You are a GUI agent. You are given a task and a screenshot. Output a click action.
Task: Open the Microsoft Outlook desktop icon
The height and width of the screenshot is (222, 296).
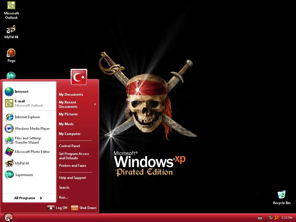pyautogui.click(x=11, y=10)
